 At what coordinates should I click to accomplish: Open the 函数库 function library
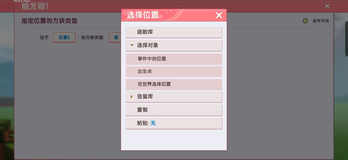174,32
